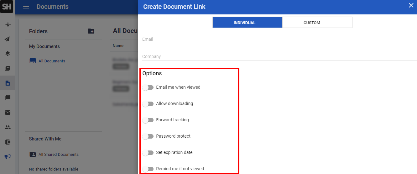Enable Remind me if not viewed
417x174 pixels.
click(148, 169)
